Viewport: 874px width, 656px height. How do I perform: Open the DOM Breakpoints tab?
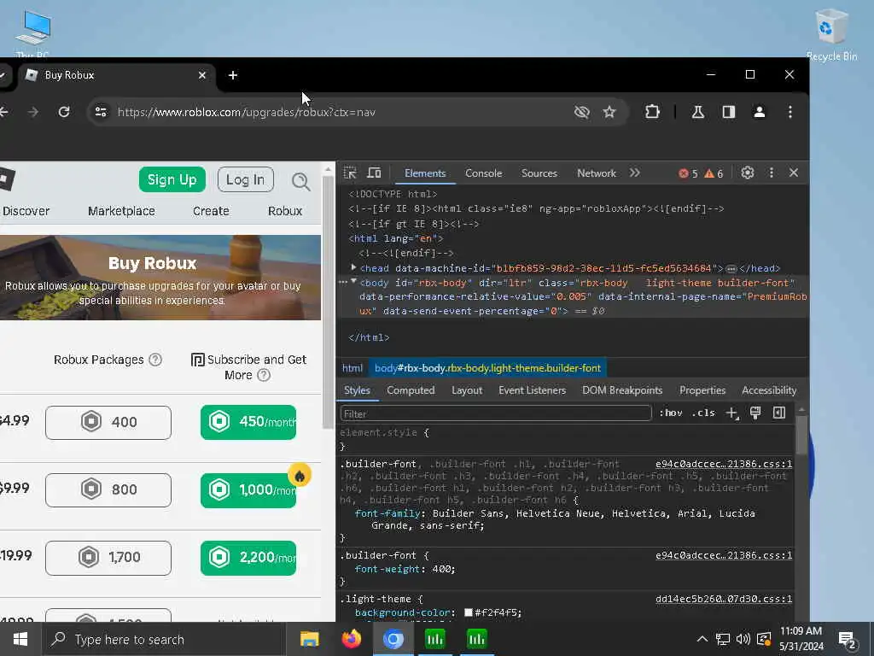tap(622, 390)
